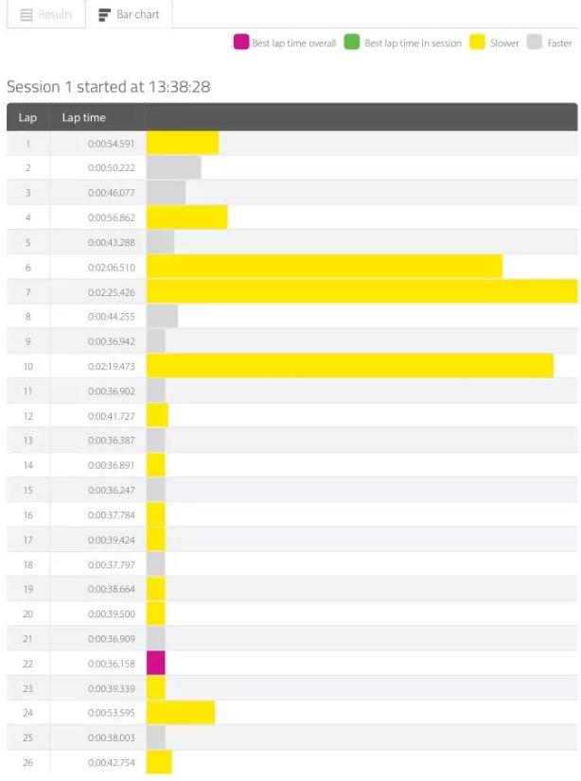Click the Bar chart tab icon

(x=104, y=15)
